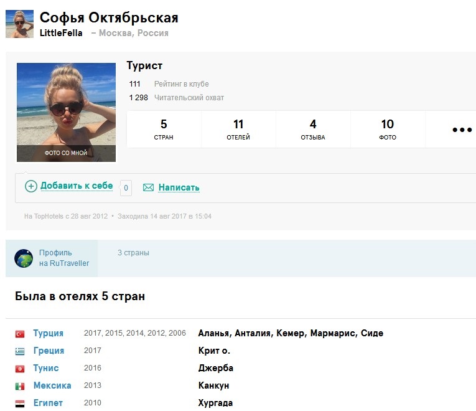Click Turkey years '2017, 2015, 2014, 2012, 2006'
This screenshot has height=411, width=476.
coord(135,333)
